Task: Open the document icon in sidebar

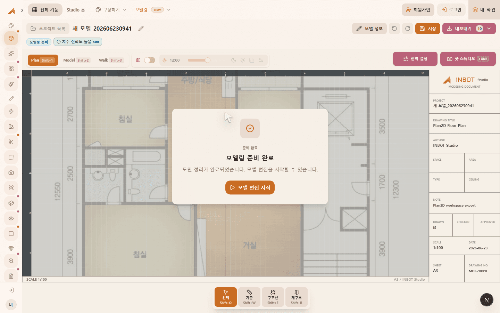Action: click(x=11, y=276)
